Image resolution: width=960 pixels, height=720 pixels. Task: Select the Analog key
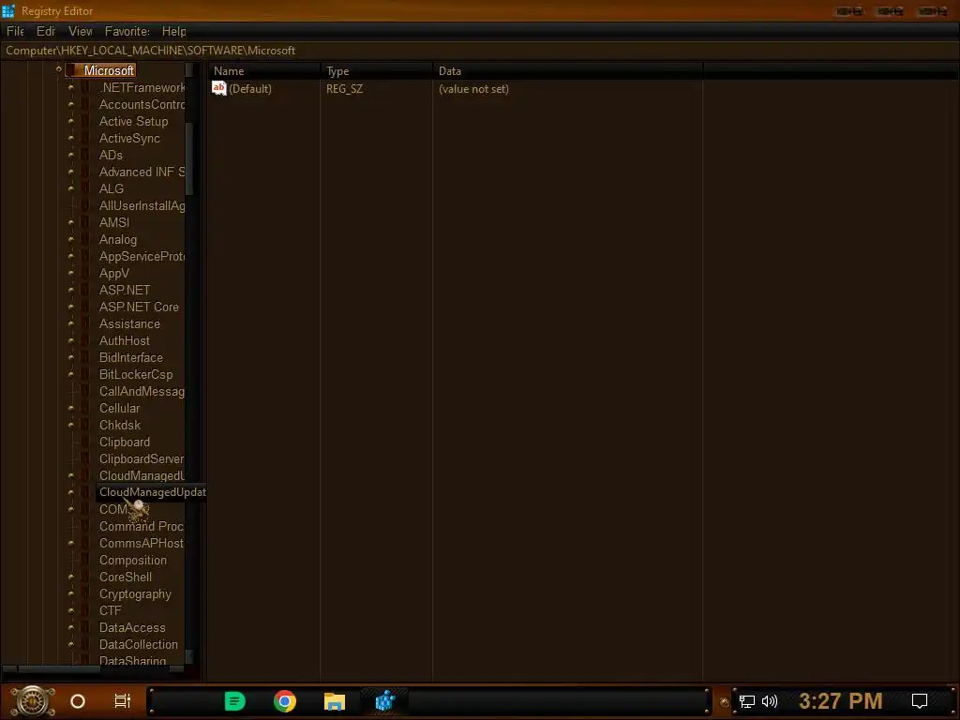[118, 239]
